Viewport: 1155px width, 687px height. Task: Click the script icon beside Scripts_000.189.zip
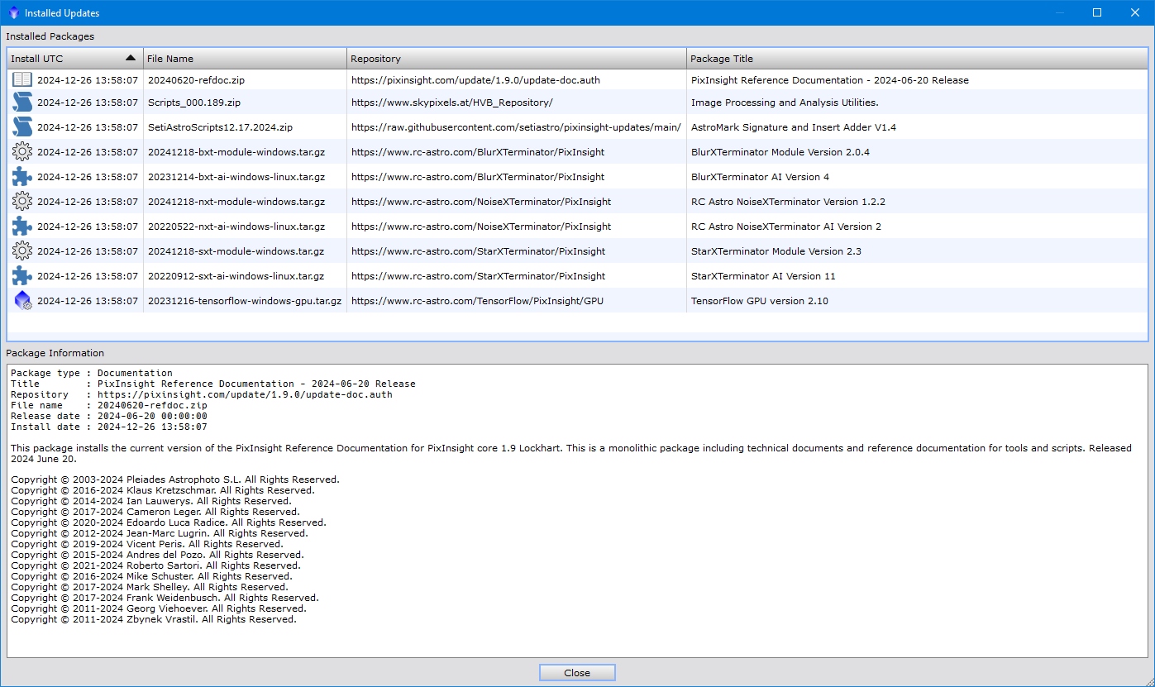click(22, 103)
